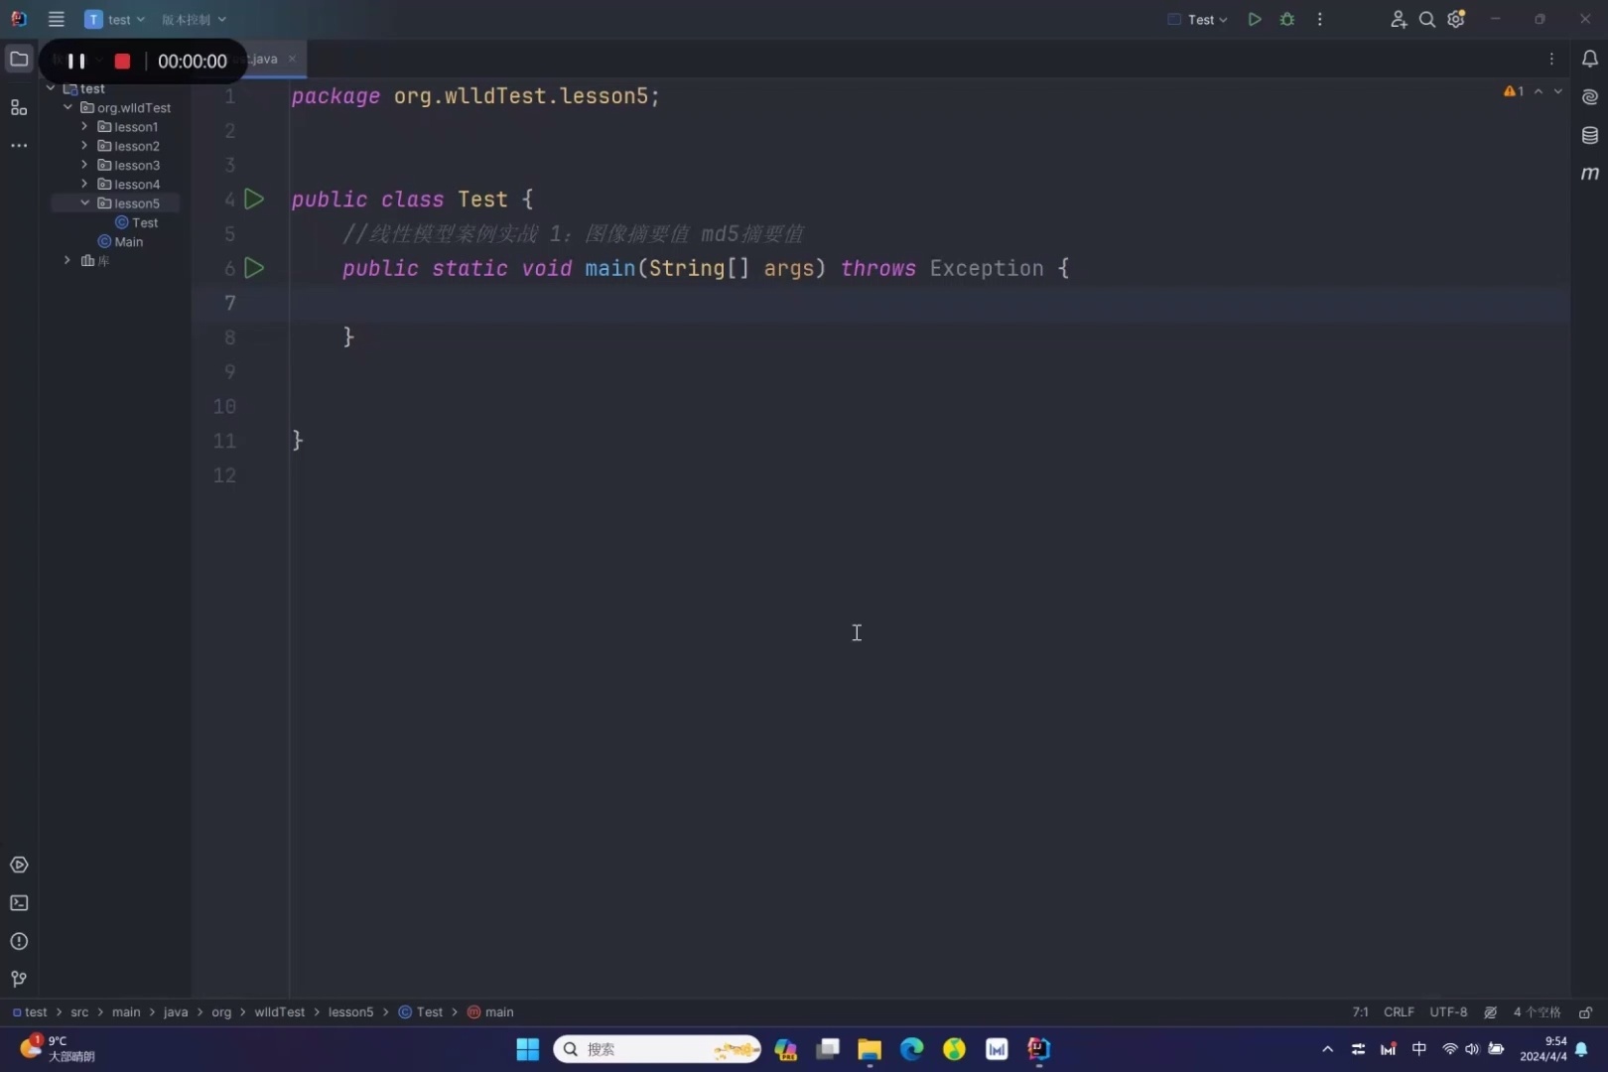Screen dimensions: 1608x1072
Task: Open the main hamburger menu
Action: coord(57,19)
